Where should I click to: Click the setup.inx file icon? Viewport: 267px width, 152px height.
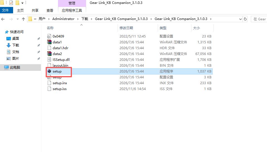click(49, 83)
